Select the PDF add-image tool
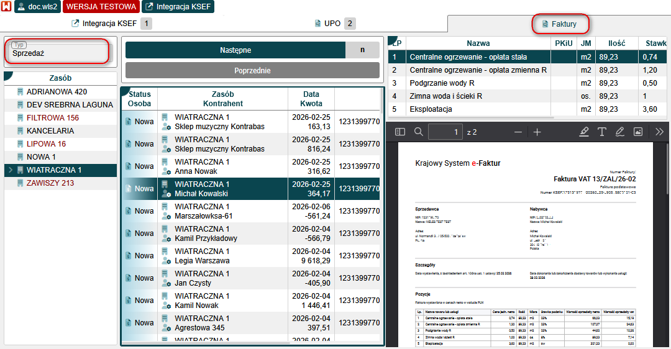 tap(637, 132)
